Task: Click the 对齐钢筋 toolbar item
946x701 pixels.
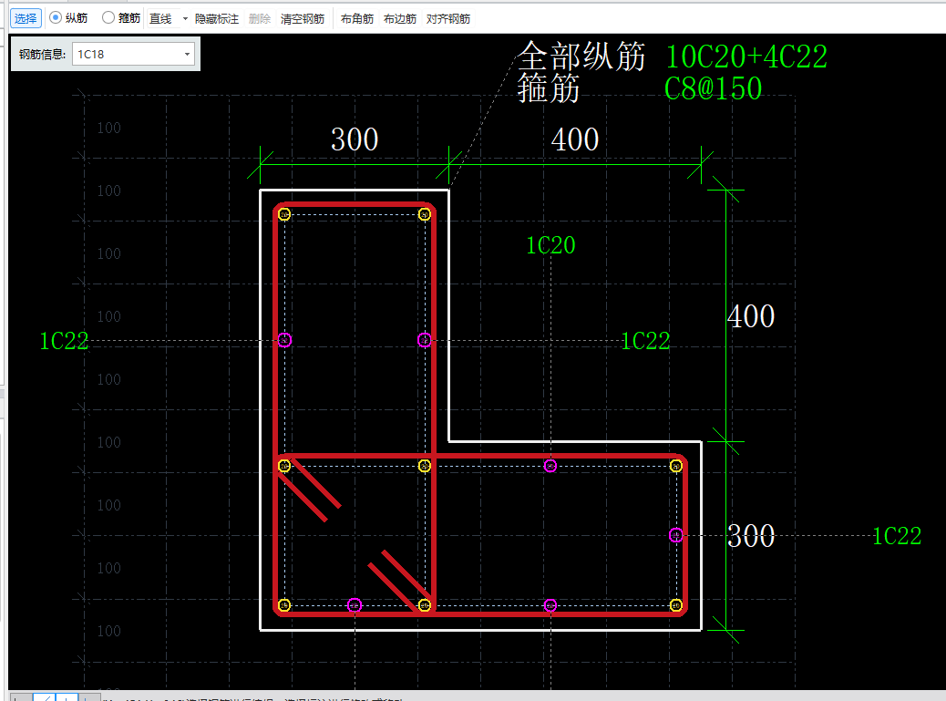Action: pos(447,19)
